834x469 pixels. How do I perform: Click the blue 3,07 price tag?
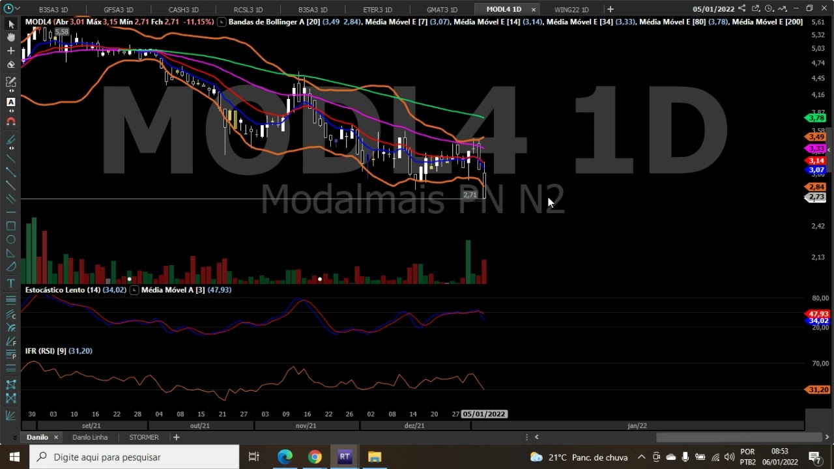point(816,170)
